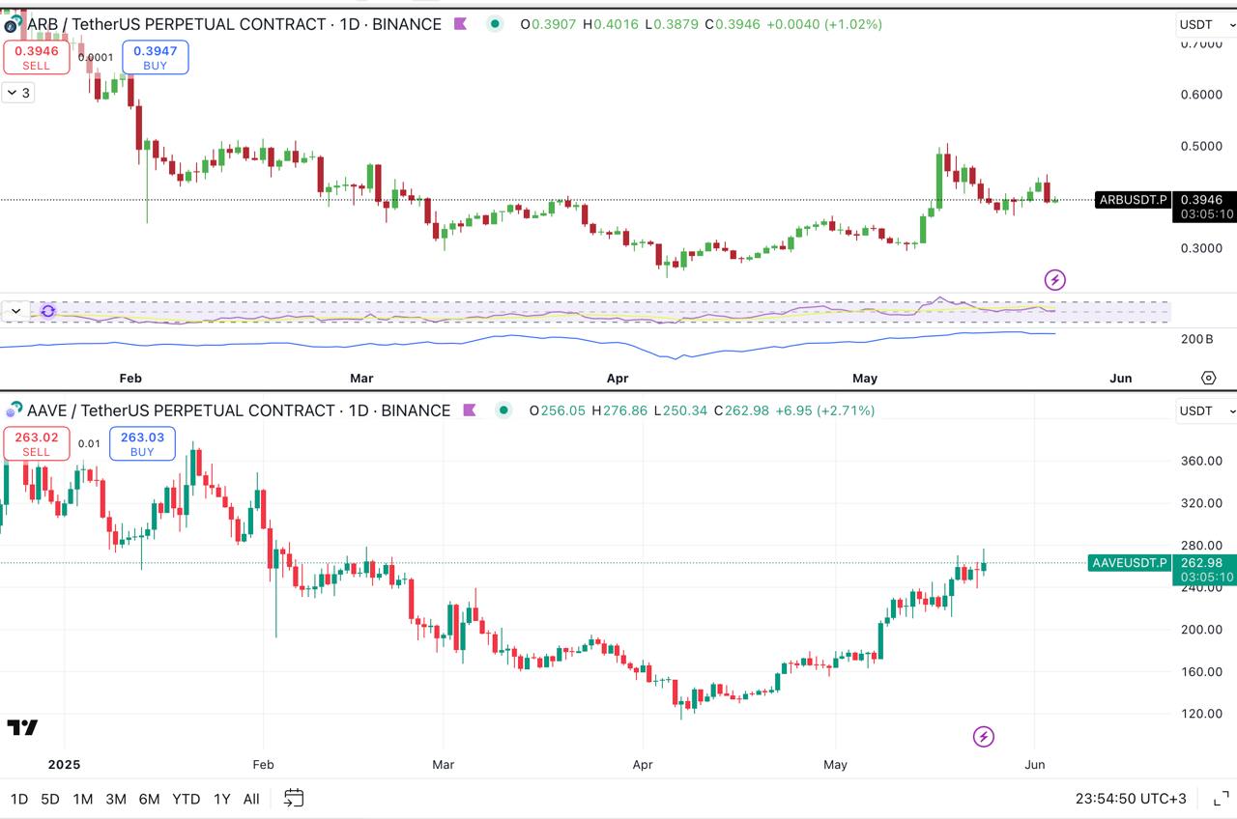This screenshot has width=1237, height=819.
Task: Collapse the indicator pane chevron
Action: [15, 311]
